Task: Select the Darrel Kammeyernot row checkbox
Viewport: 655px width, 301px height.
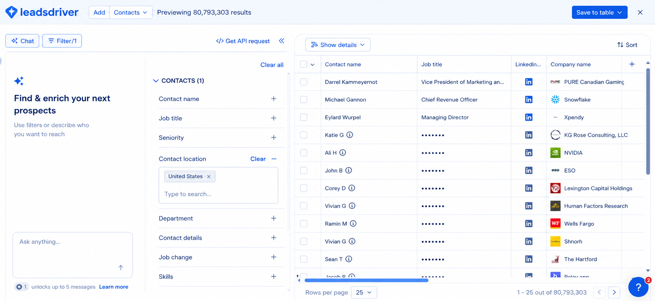Action: click(304, 82)
